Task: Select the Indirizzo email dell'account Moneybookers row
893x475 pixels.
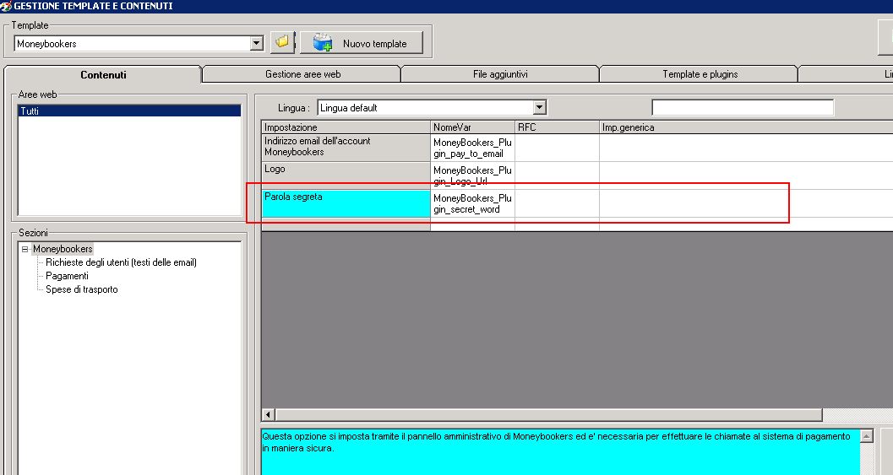Action: 346,148
